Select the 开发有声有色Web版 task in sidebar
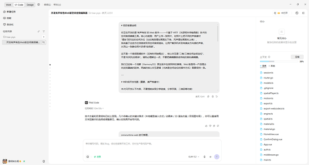 coord(23,42)
